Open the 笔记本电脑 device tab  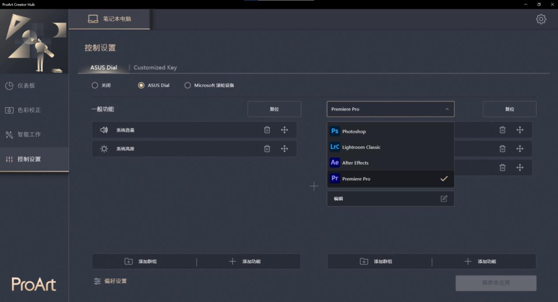point(110,19)
